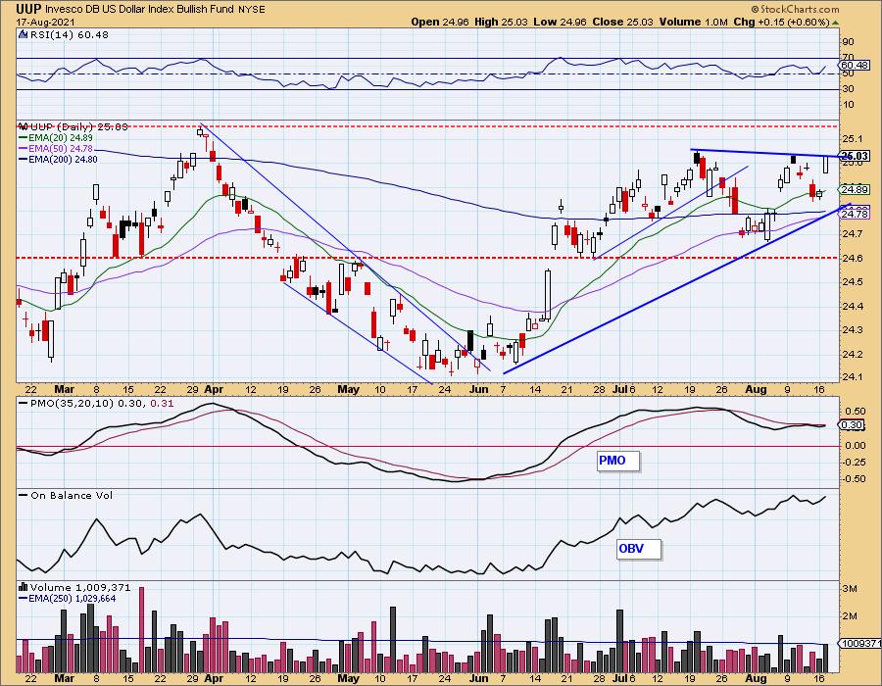Click the 0.30 PMO value tag

pos(851,425)
